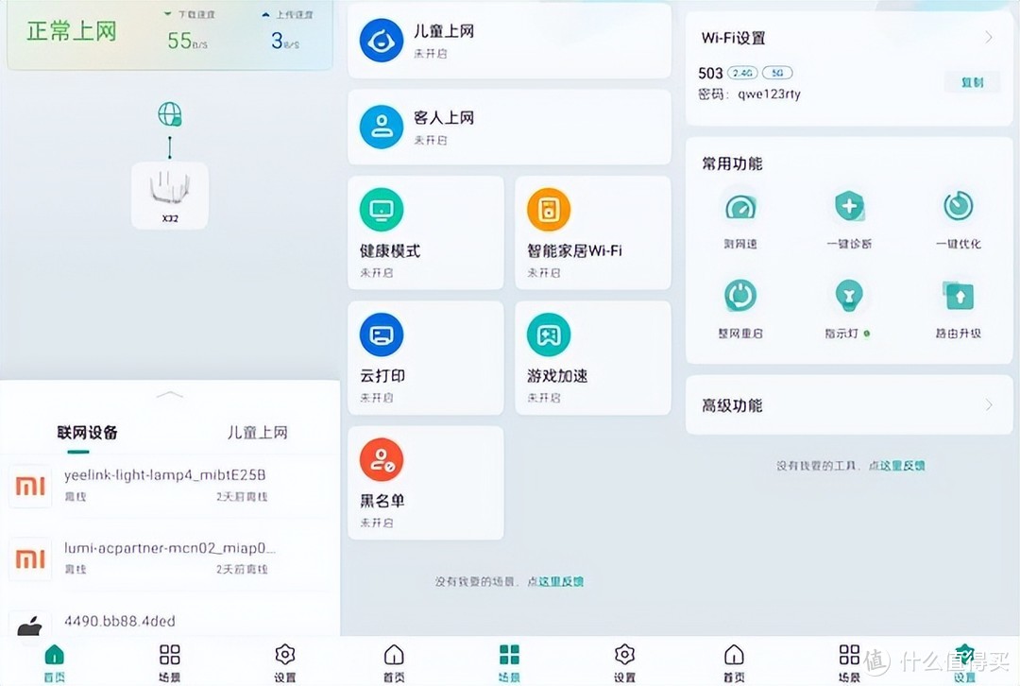Switch to the 儿童上网 tab

click(257, 432)
